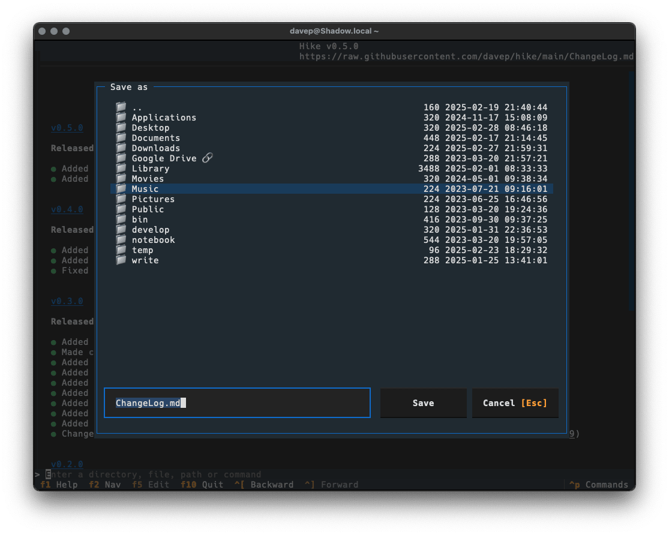Click the Save button
The width and height of the screenshot is (669, 535).
click(423, 402)
